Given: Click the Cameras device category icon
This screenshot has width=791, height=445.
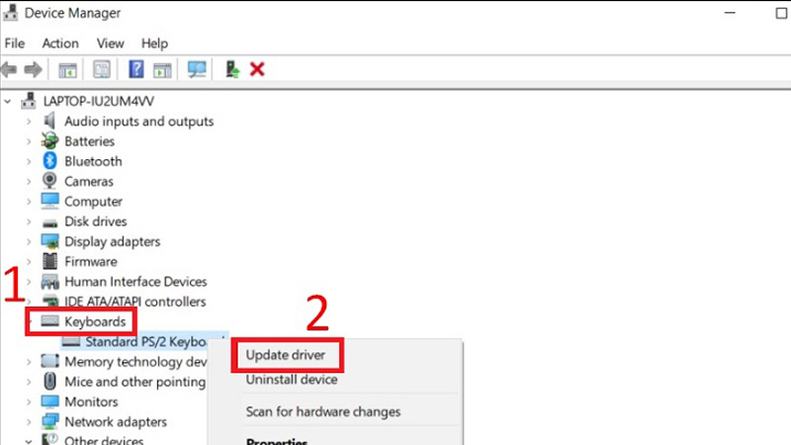Looking at the screenshot, I should pyautogui.click(x=49, y=181).
